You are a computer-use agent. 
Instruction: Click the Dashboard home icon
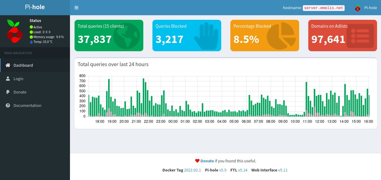pyautogui.click(x=8, y=65)
